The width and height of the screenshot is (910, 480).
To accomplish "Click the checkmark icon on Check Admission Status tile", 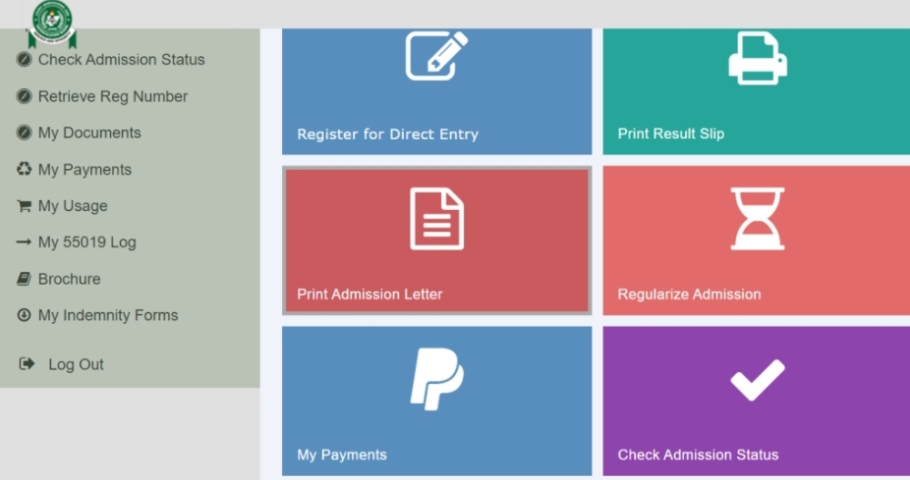I will pyautogui.click(x=758, y=380).
